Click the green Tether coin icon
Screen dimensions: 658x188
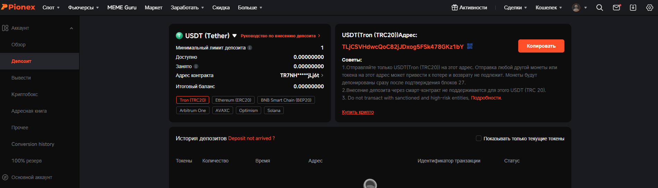179,36
